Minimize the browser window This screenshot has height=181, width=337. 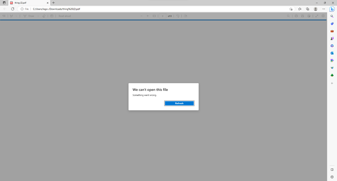pyautogui.click(x=316, y=3)
